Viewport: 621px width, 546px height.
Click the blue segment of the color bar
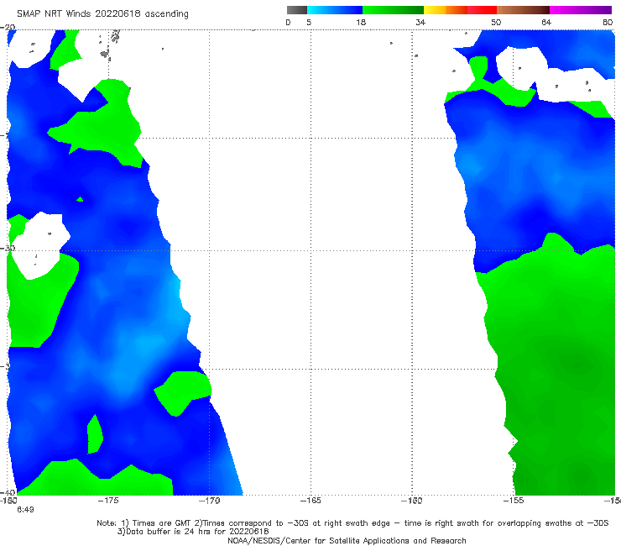[x=335, y=10]
